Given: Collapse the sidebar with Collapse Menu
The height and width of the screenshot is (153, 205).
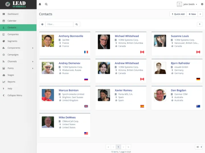Looking at the screenshot, I should coord(15,95).
